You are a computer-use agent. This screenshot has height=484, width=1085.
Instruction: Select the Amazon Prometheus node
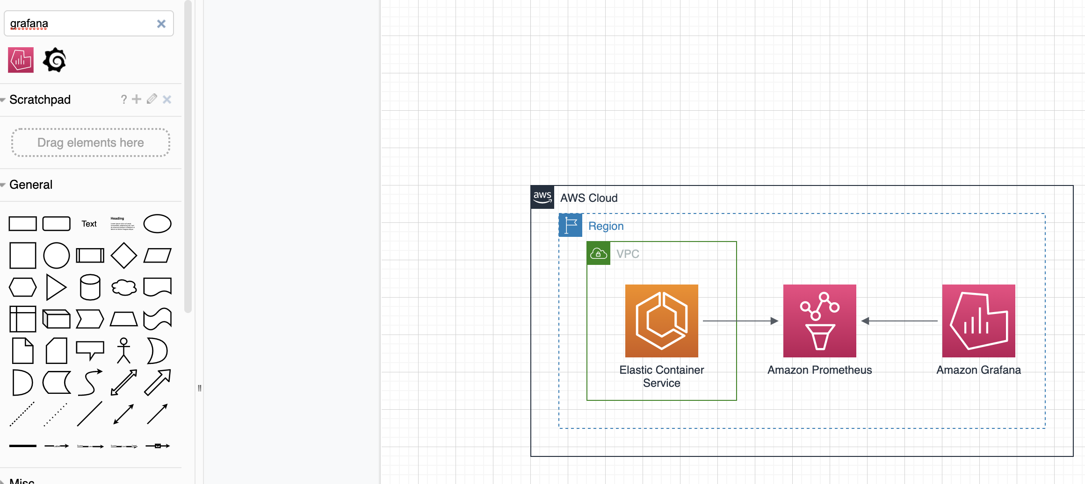tap(819, 321)
